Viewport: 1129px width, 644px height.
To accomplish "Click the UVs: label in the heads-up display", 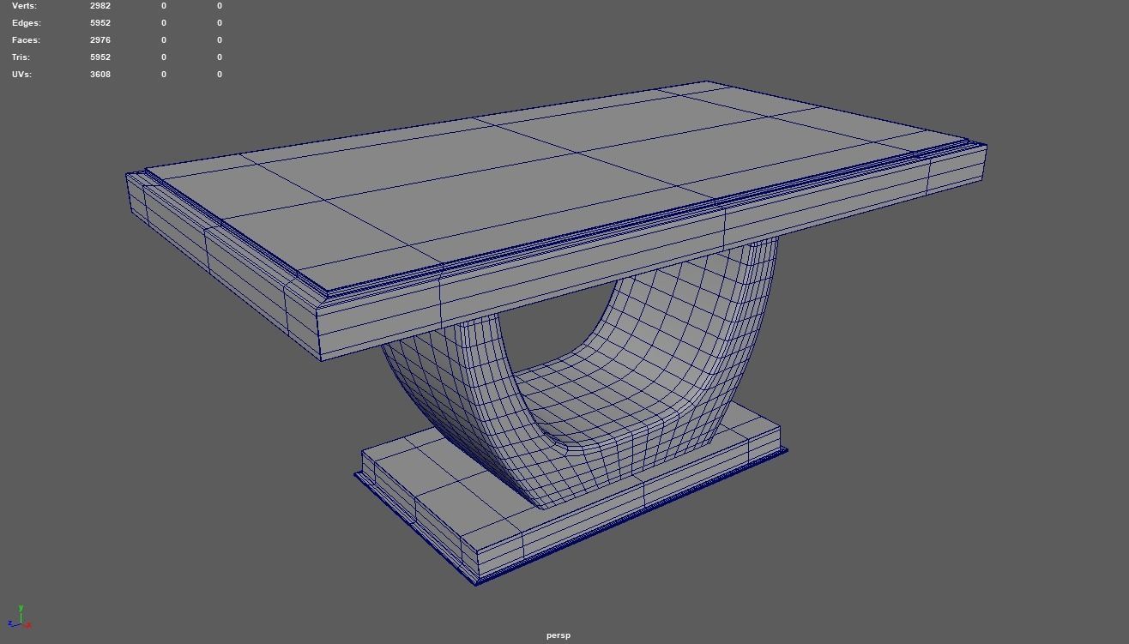I will [21, 75].
